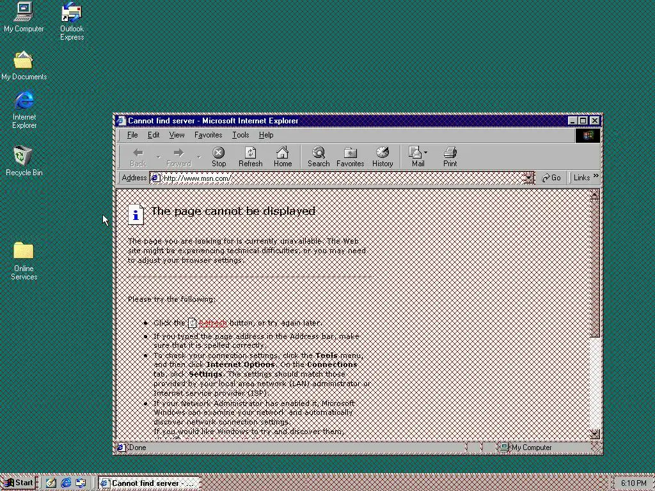Click Show Desktop quick launch icon
Image resolution: width=655 pixels, height=491 pixels.
tap(51, 483)
